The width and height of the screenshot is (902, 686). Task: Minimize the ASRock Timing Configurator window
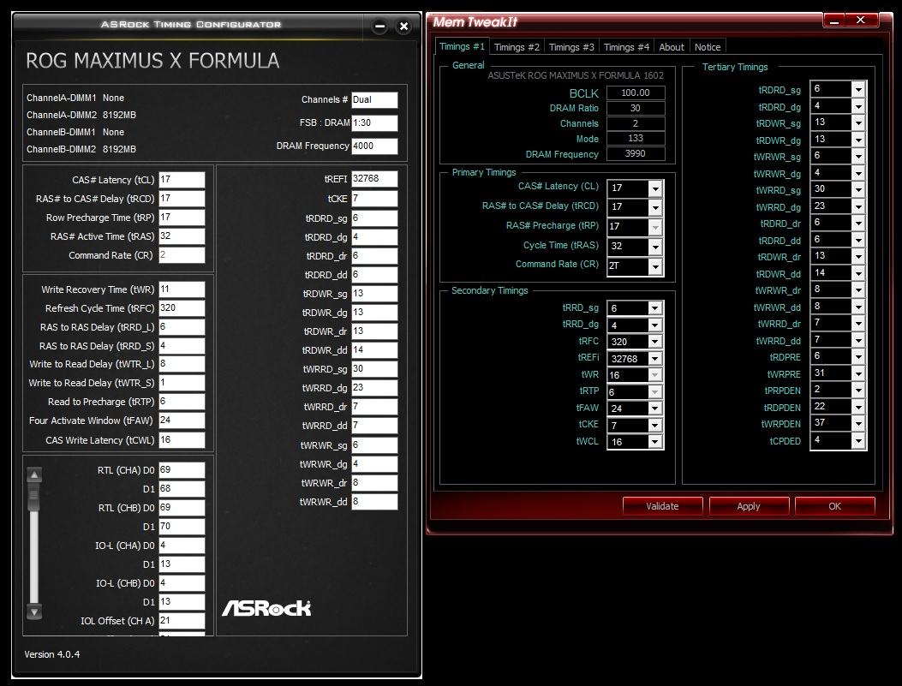click(379, 26)
